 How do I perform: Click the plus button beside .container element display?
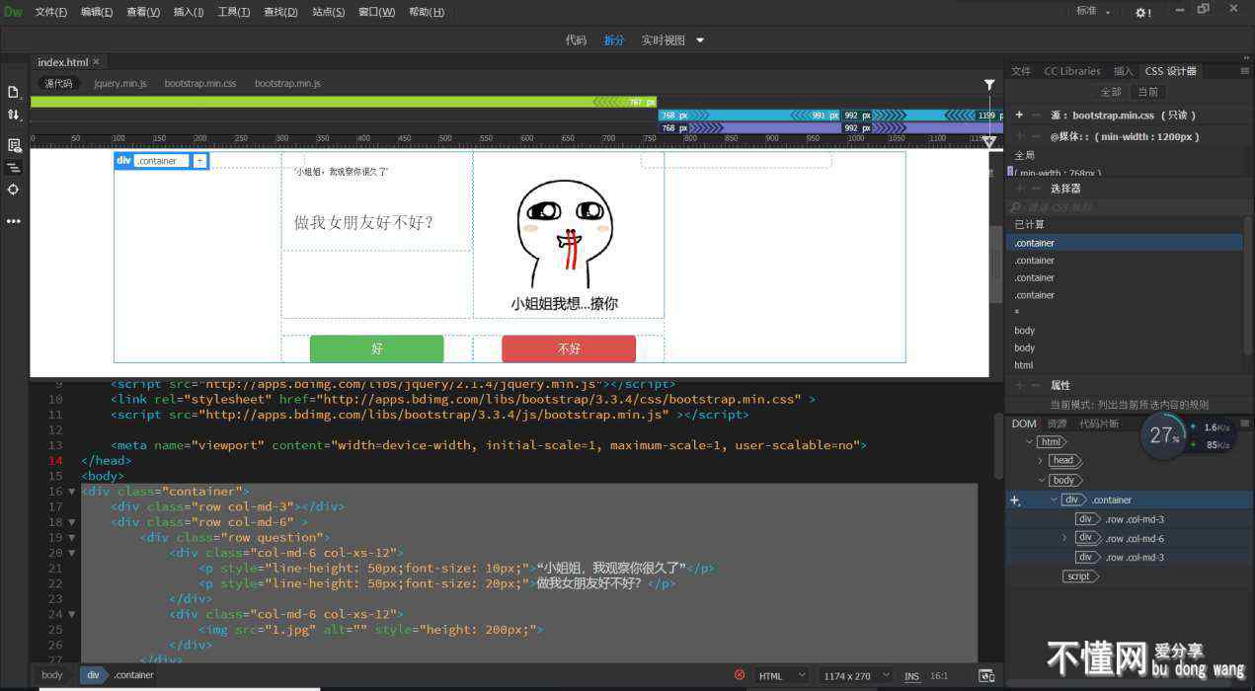pos(199,161)
